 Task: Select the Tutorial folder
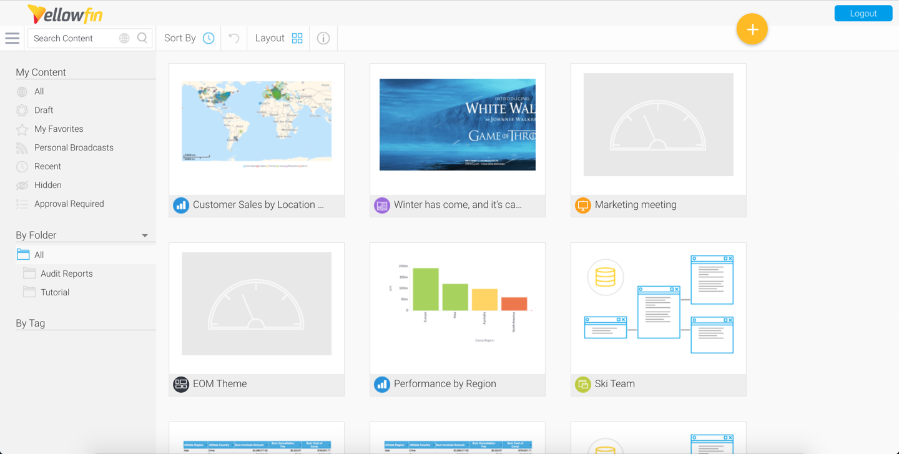pos(56,292)
